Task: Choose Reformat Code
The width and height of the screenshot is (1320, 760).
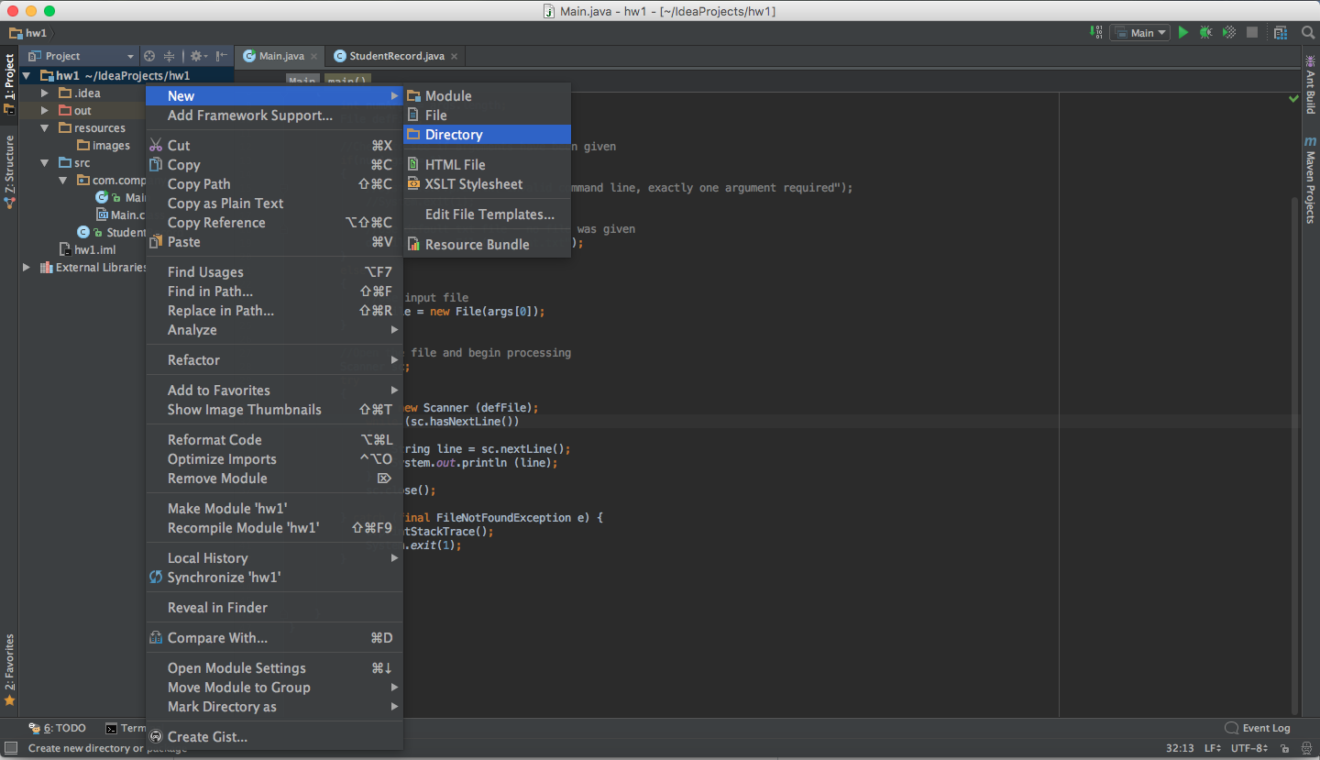Action: click(274, 440)
